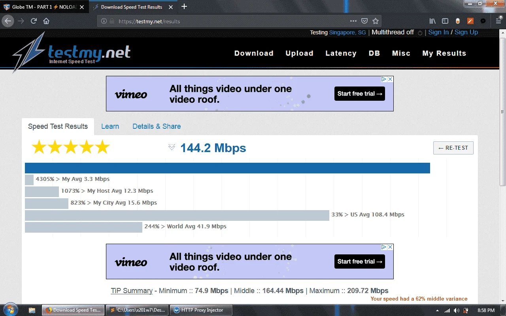The image size is (506, 316).
Task: Open the My Results menu
Action: pos(444,53)
